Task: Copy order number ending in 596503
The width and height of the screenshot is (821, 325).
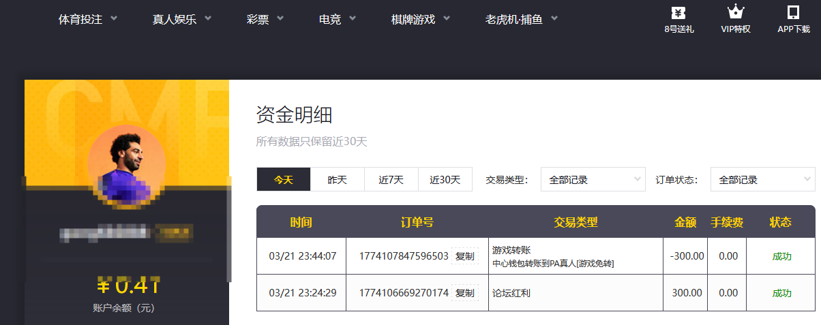Action: (x=464, y=256)
